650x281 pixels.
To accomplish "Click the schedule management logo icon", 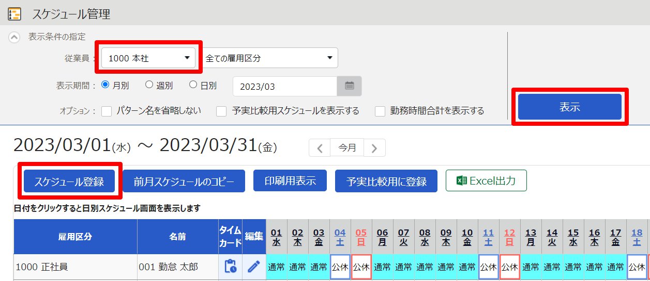I will tap(14, 13).
